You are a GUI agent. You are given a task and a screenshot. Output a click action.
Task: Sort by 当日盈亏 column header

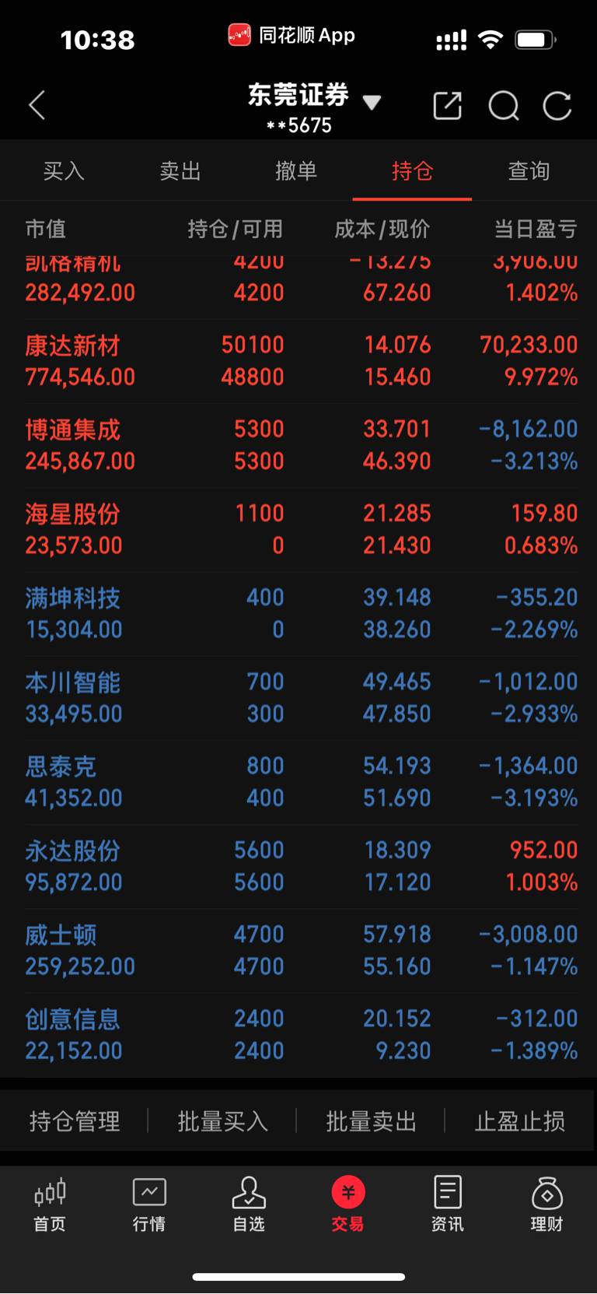(536, 229)
